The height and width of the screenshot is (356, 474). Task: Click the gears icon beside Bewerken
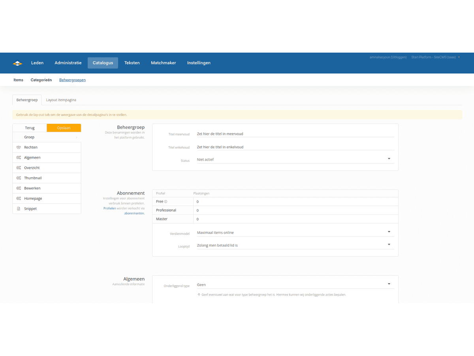19,188
